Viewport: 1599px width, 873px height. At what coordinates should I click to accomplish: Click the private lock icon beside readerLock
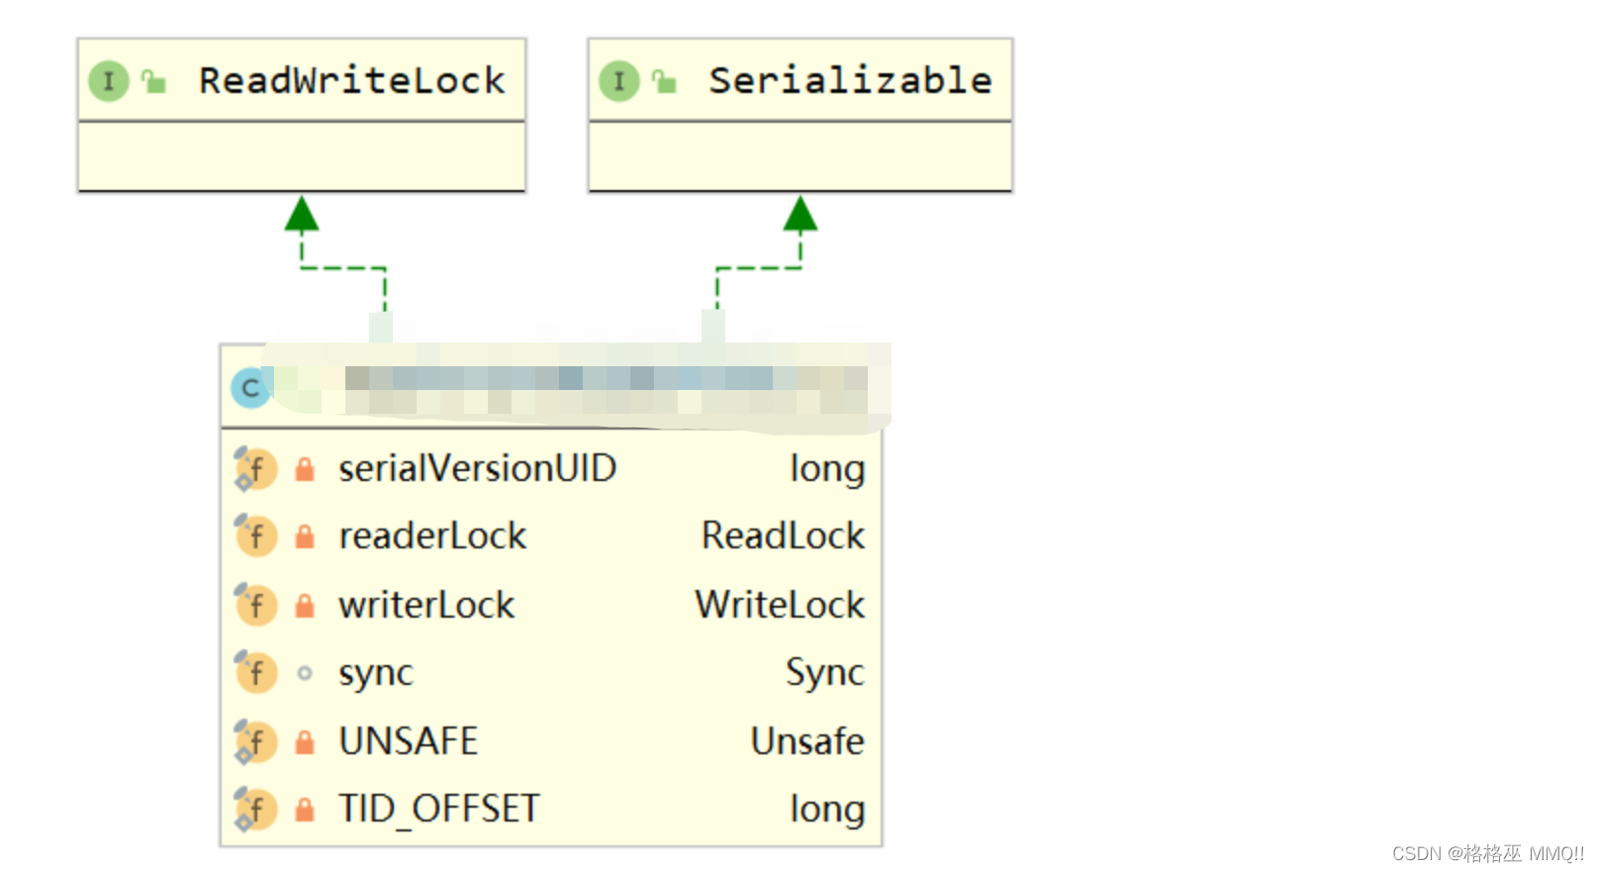[305, 536]
